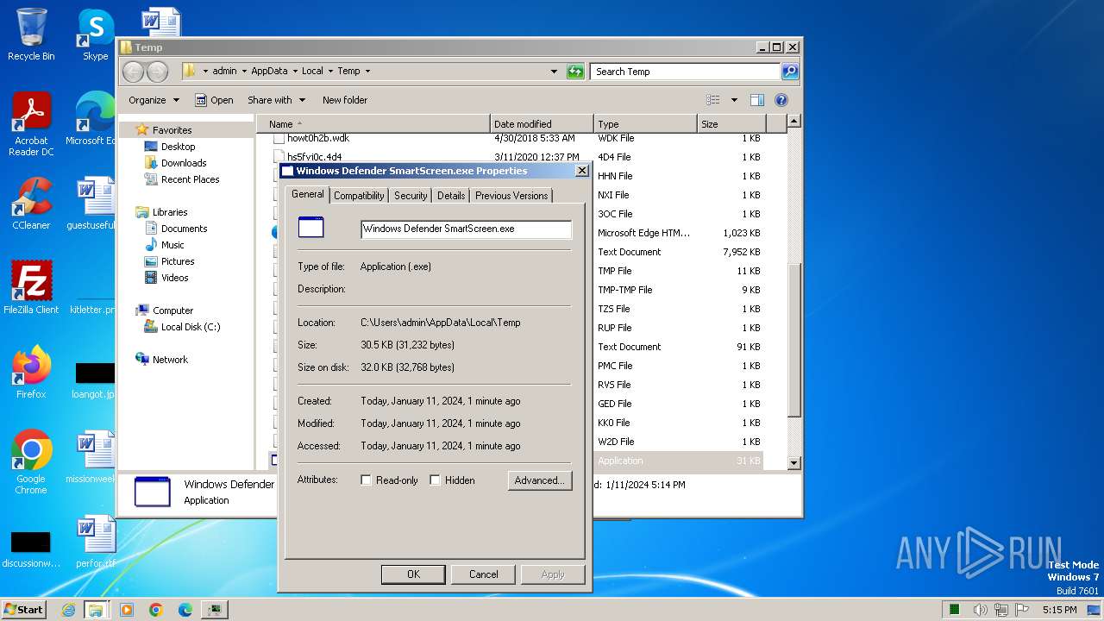Select Recent Places in navigation pane
The height and width of the screenshot is (621, 1104).
[x=190, y=179]
